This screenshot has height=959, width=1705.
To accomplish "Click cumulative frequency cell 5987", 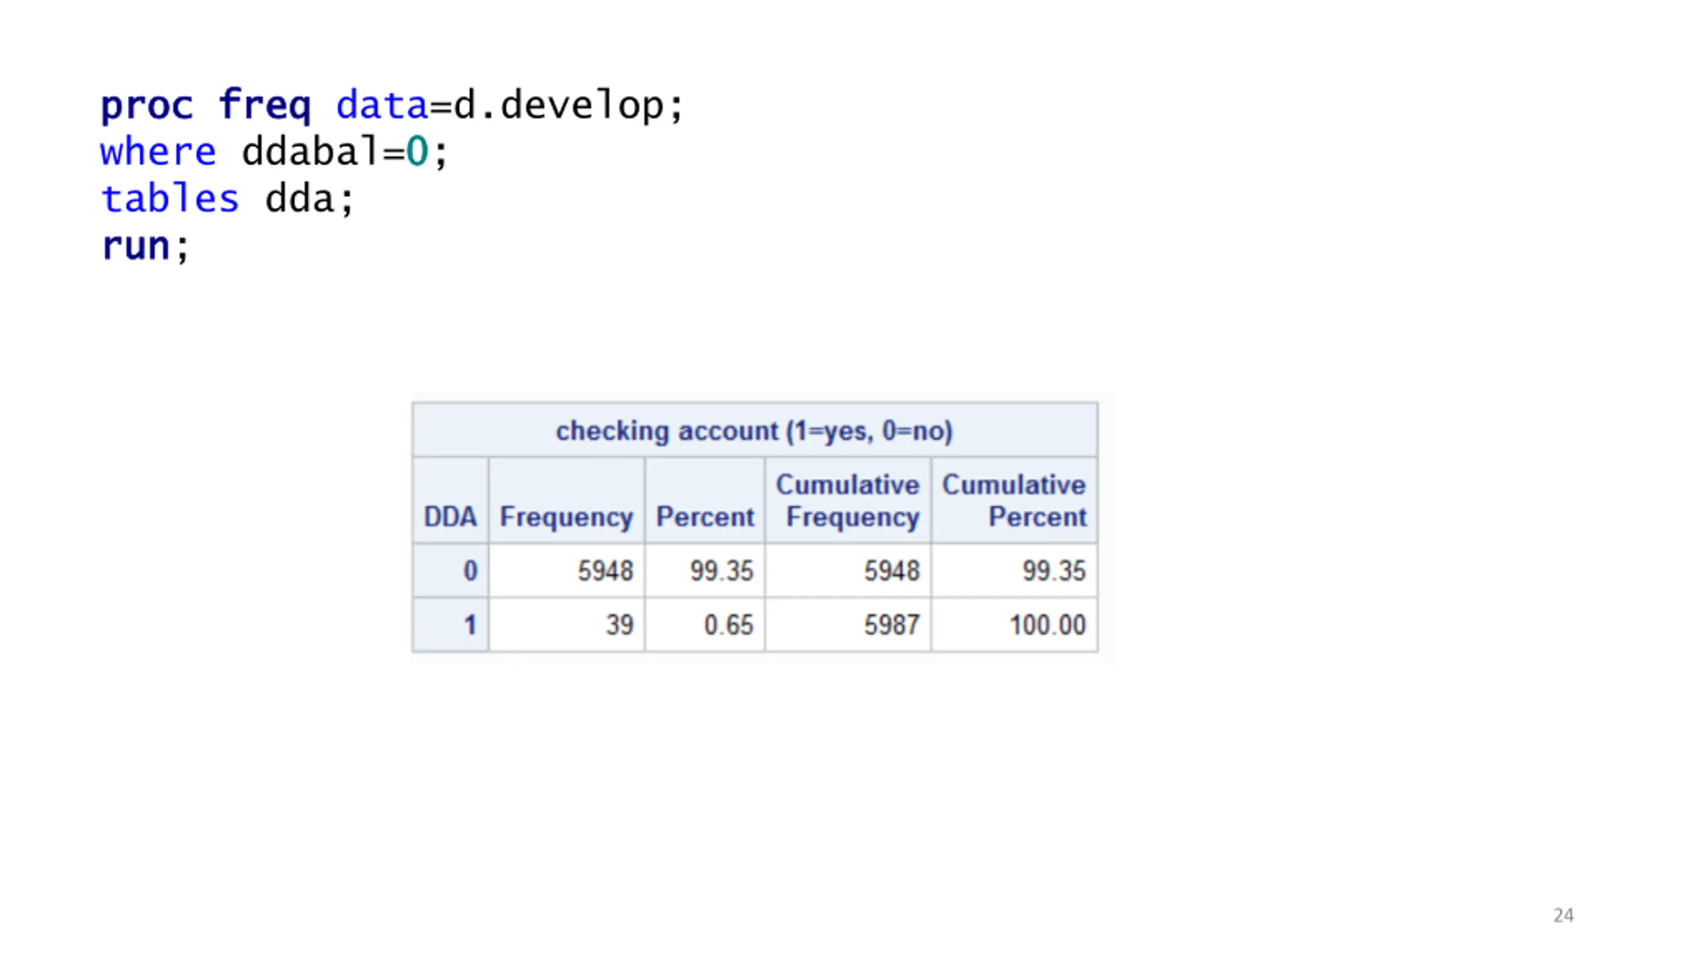I will coord(848,625).
